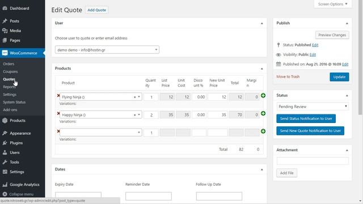This screenshot has width=363, height=204.
Task: Collapse the Publish panel
Action: coord(347,23)
